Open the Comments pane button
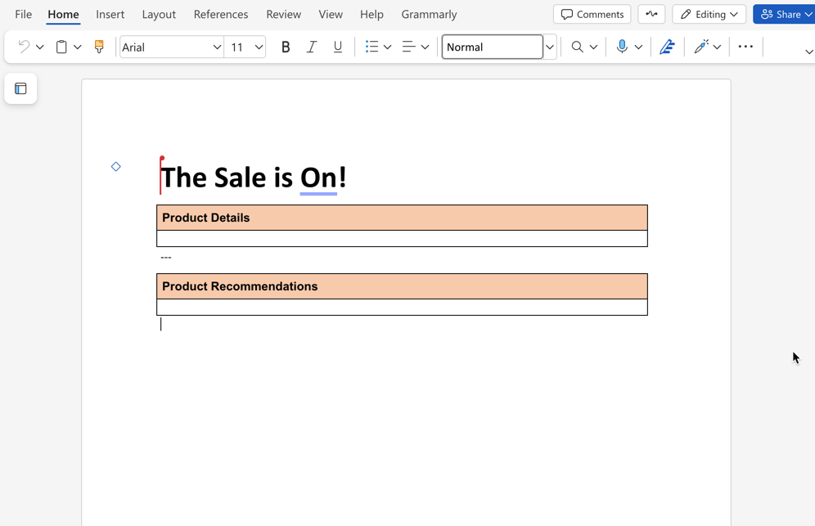This screenshot has height=526, width=815. pos(592,14)
